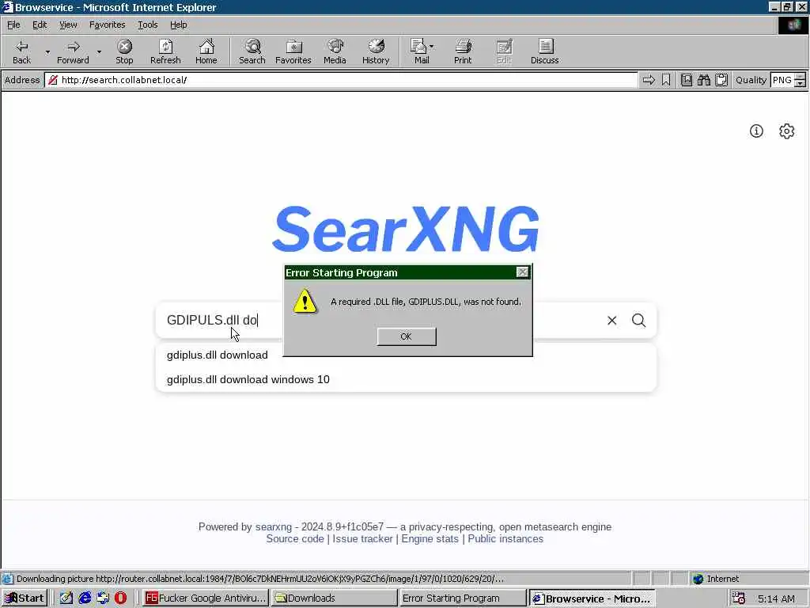This screenshot has width=810, height=608.
Task: Click the Windows logo throbber icon
Action: click(x=793, y=25)
